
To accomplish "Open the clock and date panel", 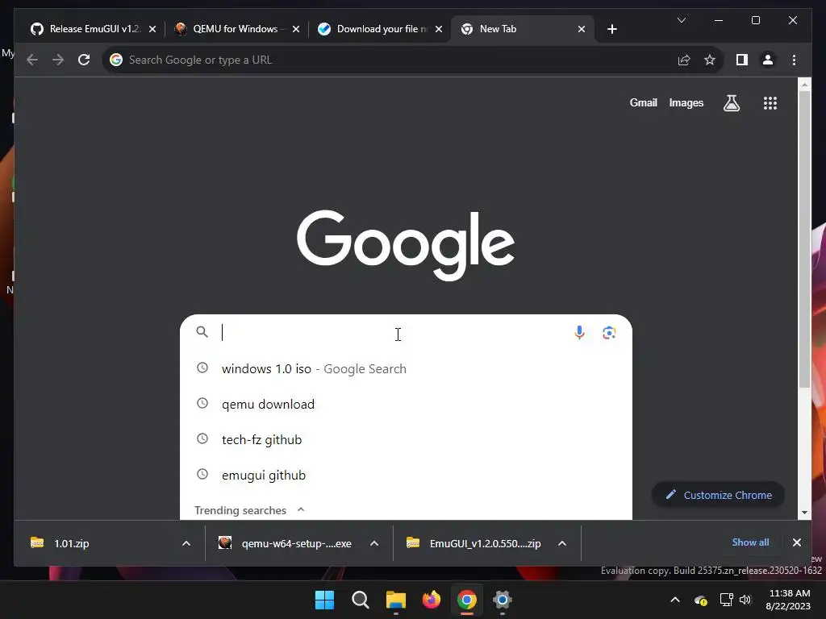I will [x=789, y=600].
